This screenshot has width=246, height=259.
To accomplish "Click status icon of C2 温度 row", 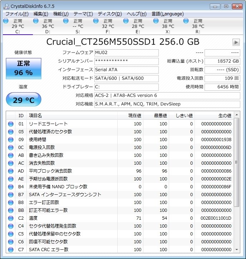I will click(x=11, y=218).
